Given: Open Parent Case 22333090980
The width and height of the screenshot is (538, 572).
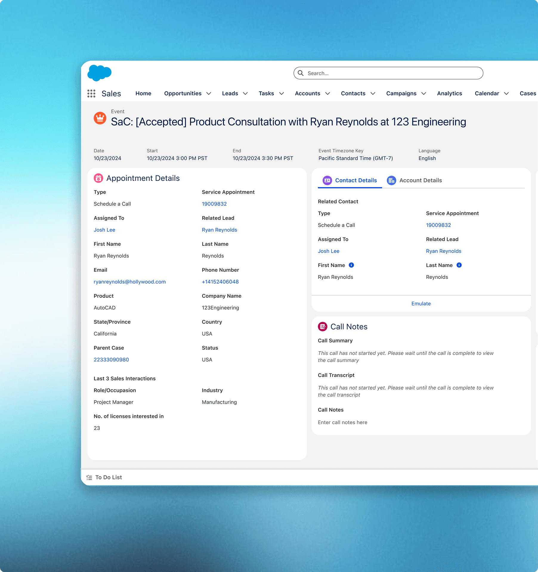Looking at the screenshot, I should 111,360.
